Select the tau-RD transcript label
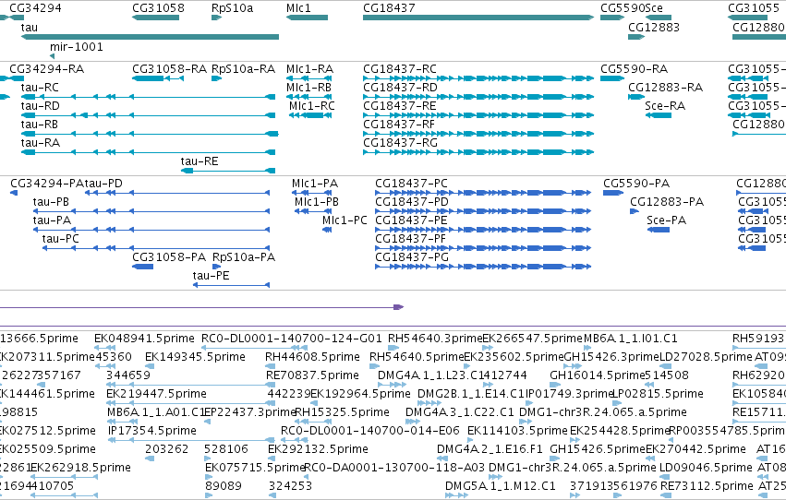The width and height of the screenshot is (786, 500). click(40, 105)
